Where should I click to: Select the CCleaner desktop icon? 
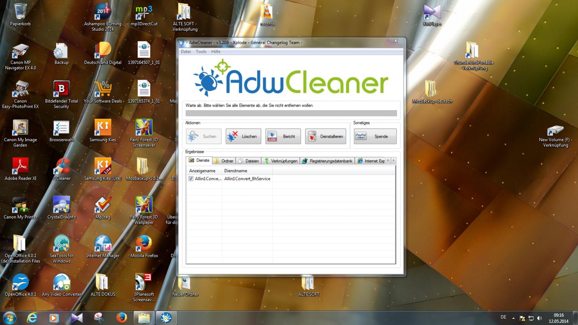tap(61, 170)
